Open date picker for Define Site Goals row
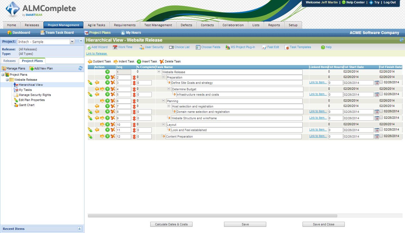 click(x=377, y=83)
